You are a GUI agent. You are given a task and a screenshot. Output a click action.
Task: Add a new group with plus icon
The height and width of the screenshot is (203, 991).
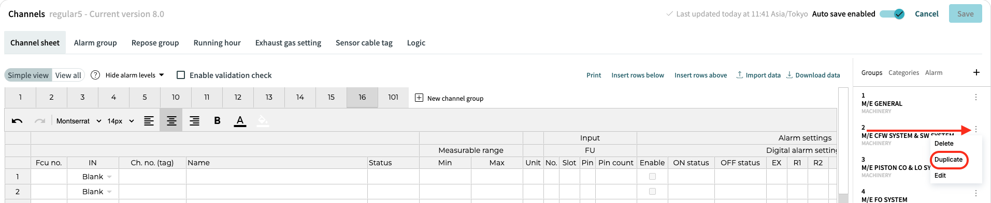click(976, 72)
